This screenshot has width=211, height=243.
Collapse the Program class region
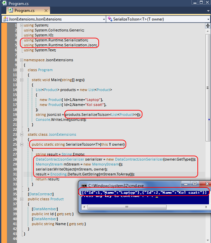[x=26, y=70]
